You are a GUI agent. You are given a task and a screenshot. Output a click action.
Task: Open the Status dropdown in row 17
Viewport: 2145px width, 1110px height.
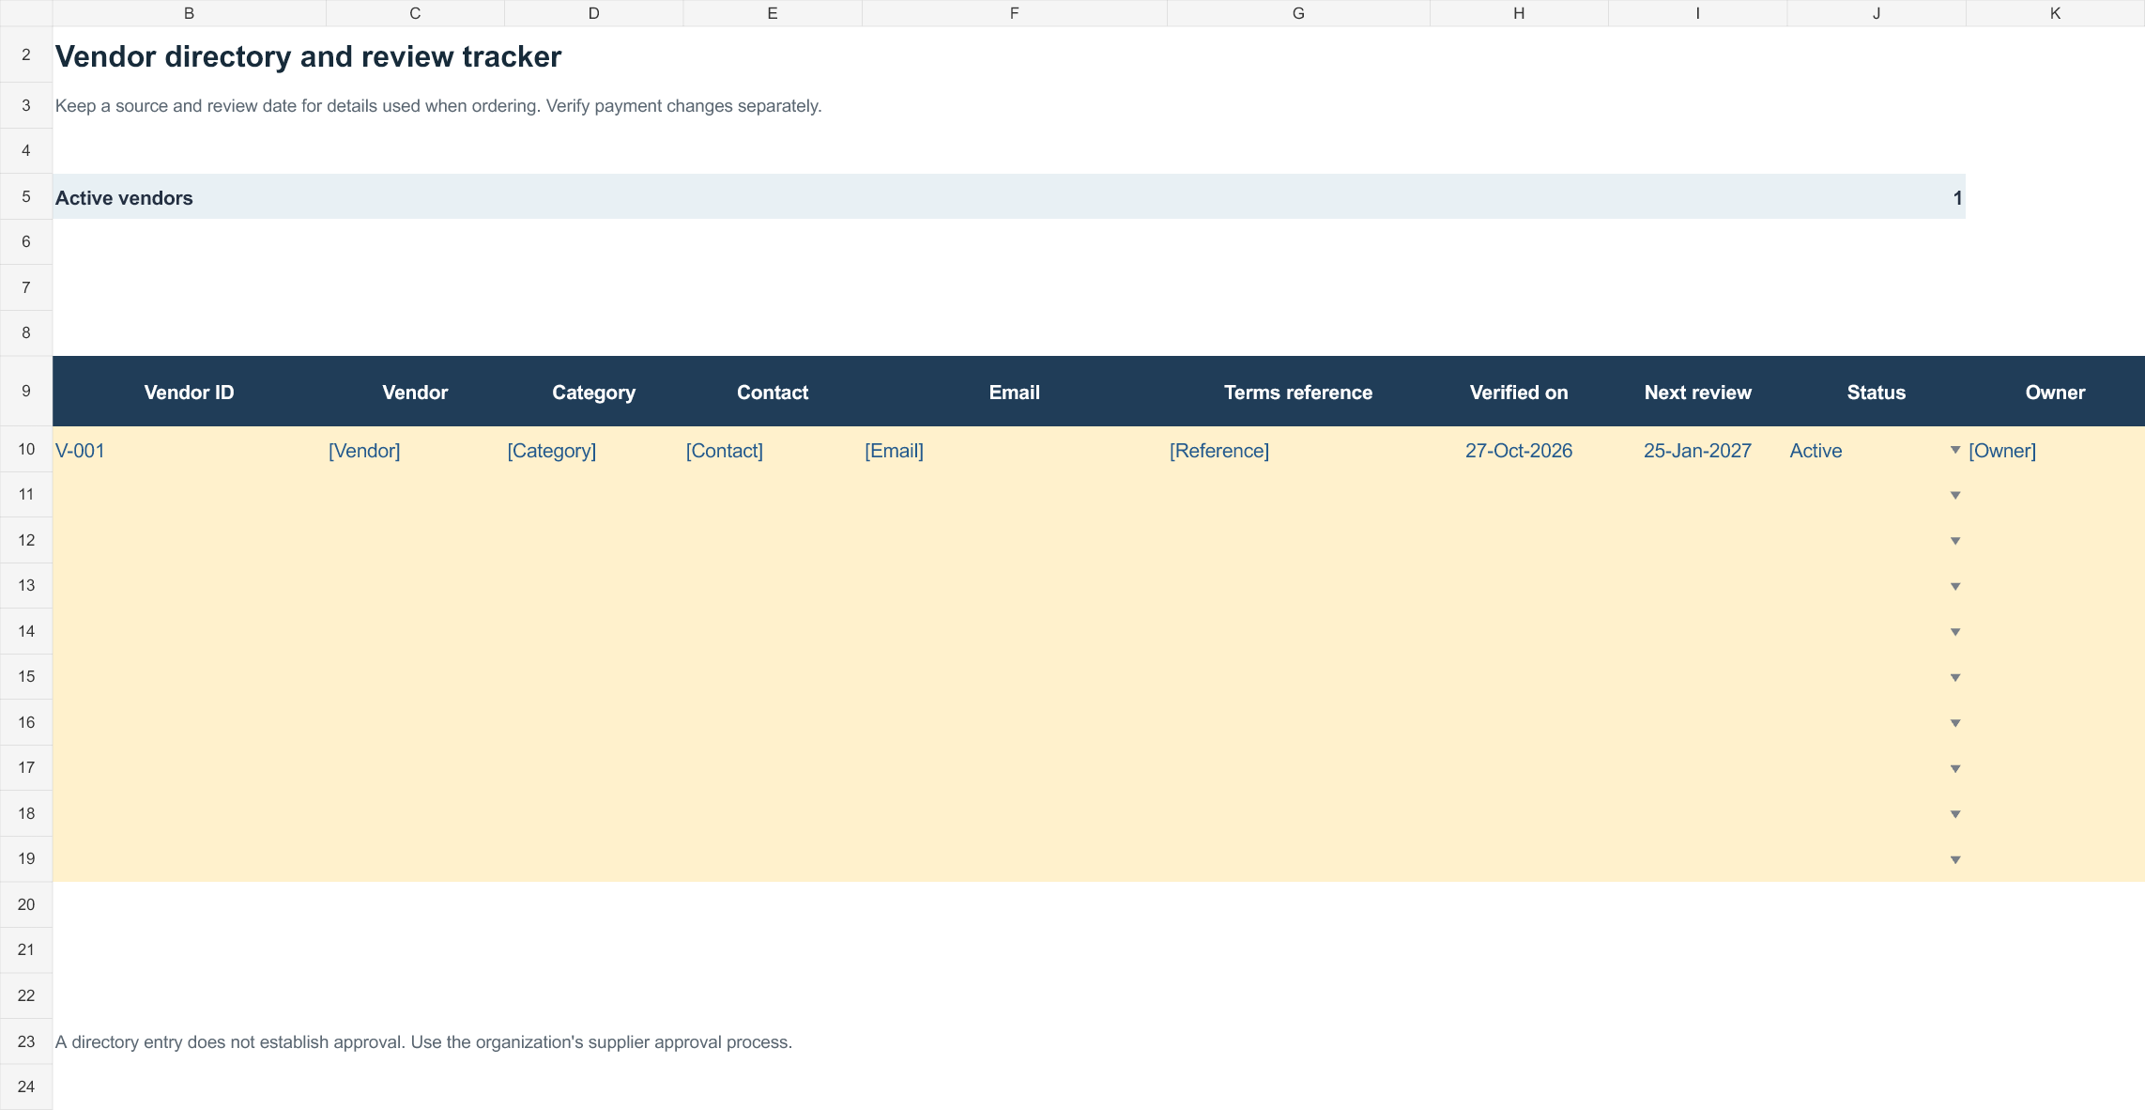coord(1955,769)
